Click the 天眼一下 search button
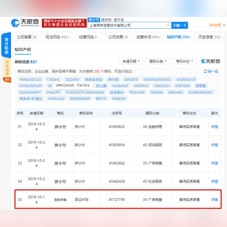227x227 pixels. coord(180,25)
